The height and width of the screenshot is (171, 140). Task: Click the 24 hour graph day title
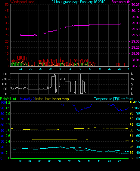78,2
